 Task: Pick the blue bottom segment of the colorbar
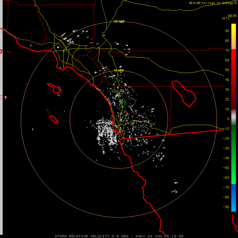(x=234, y=198)
